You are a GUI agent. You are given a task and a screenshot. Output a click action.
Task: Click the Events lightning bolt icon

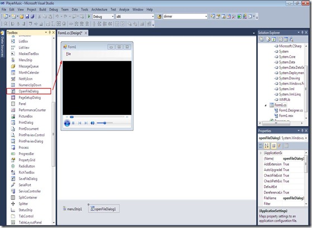click(280, 146)
